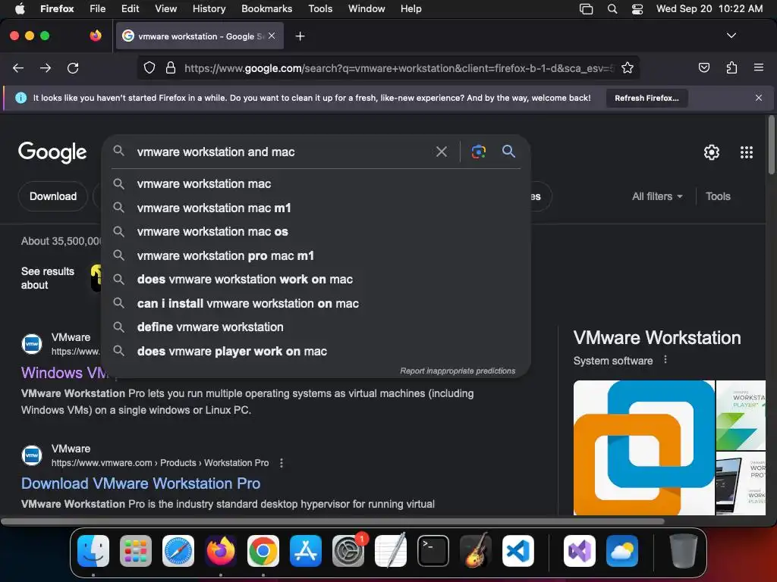777x582 pixels.
Task: Choose suggestion 'vmware workstation mac os'
Action: (316, 232)
